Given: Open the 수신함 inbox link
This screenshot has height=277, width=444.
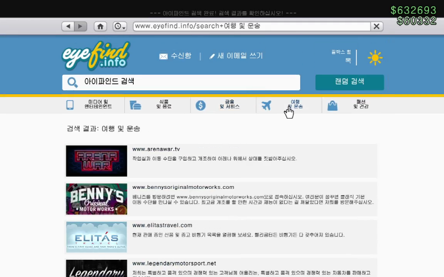Looking at the screenshot, I should (181, 56).
